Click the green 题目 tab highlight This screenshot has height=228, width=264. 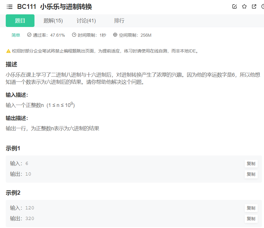click(20, 20)
